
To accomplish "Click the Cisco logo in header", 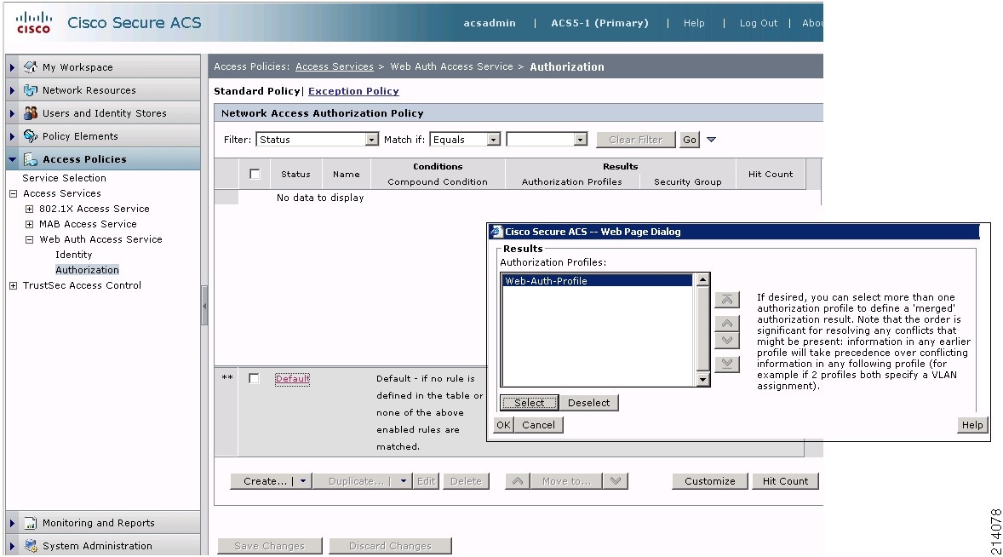I will [33, 22].
